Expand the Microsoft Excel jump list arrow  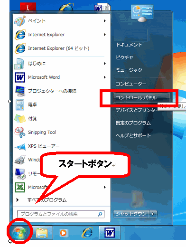point(105,187)
